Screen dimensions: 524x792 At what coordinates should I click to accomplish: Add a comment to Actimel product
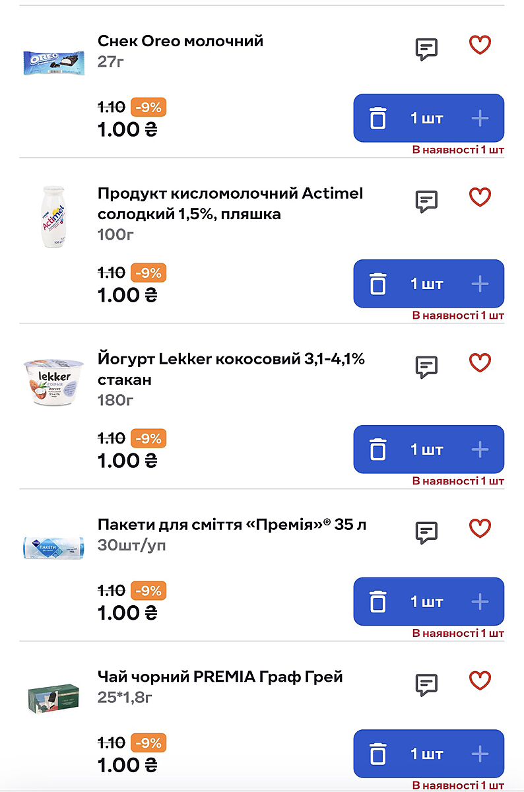[x=426, y=201]
